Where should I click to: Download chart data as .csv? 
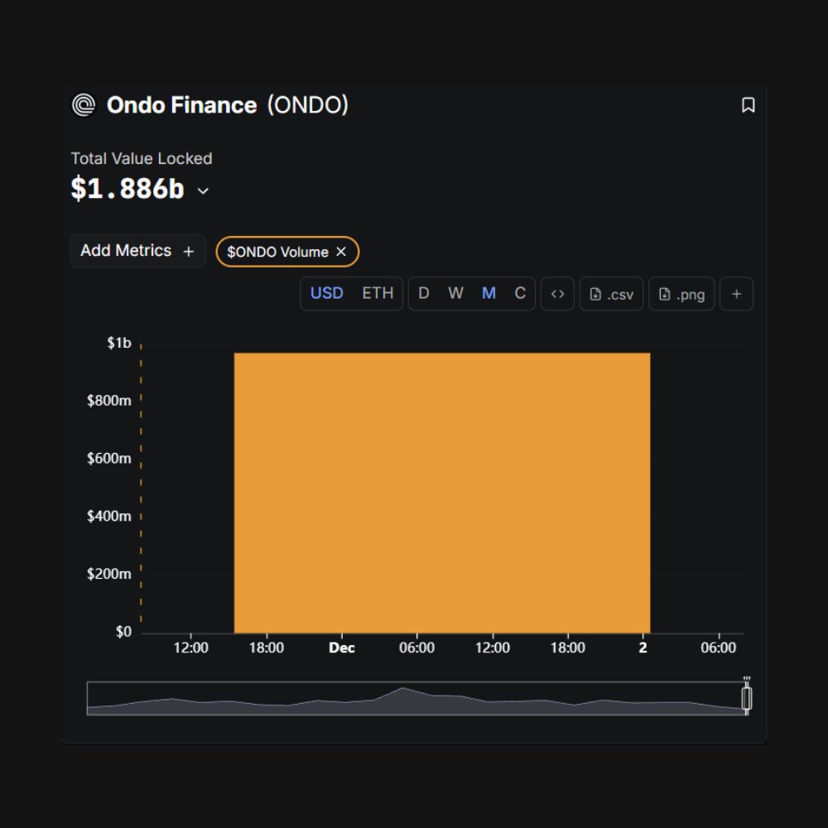[612, 294]
